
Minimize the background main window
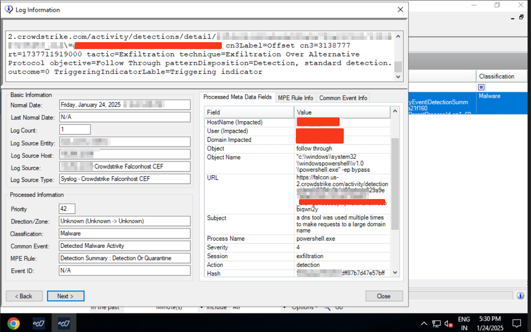tap(474, 5)
